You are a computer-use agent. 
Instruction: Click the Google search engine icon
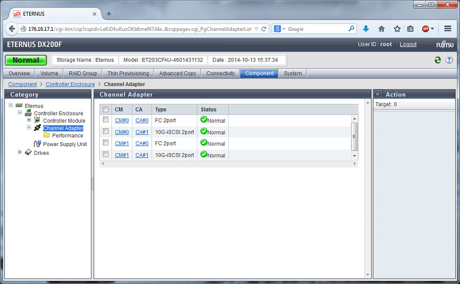tap(277, 29)
